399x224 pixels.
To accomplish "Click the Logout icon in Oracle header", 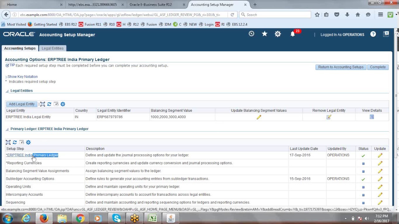I will [x=386, y=34].
